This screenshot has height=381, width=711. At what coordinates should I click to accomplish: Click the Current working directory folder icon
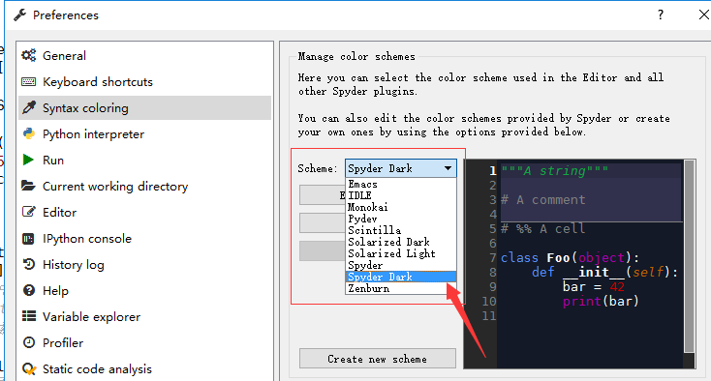pos(28,186)
